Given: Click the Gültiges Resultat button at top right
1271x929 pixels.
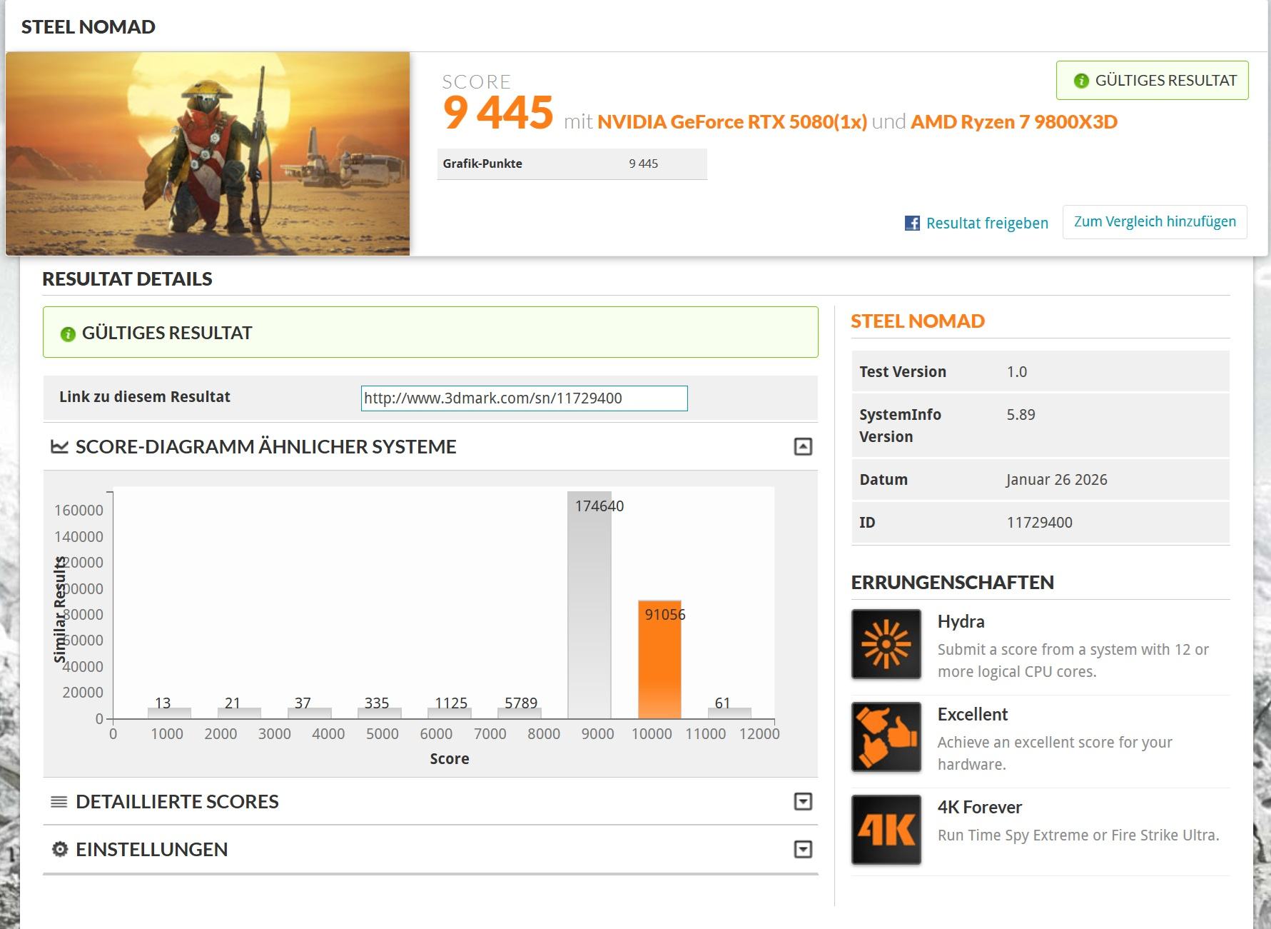Looking at the screenshot, I should [x=1153, y=81].
